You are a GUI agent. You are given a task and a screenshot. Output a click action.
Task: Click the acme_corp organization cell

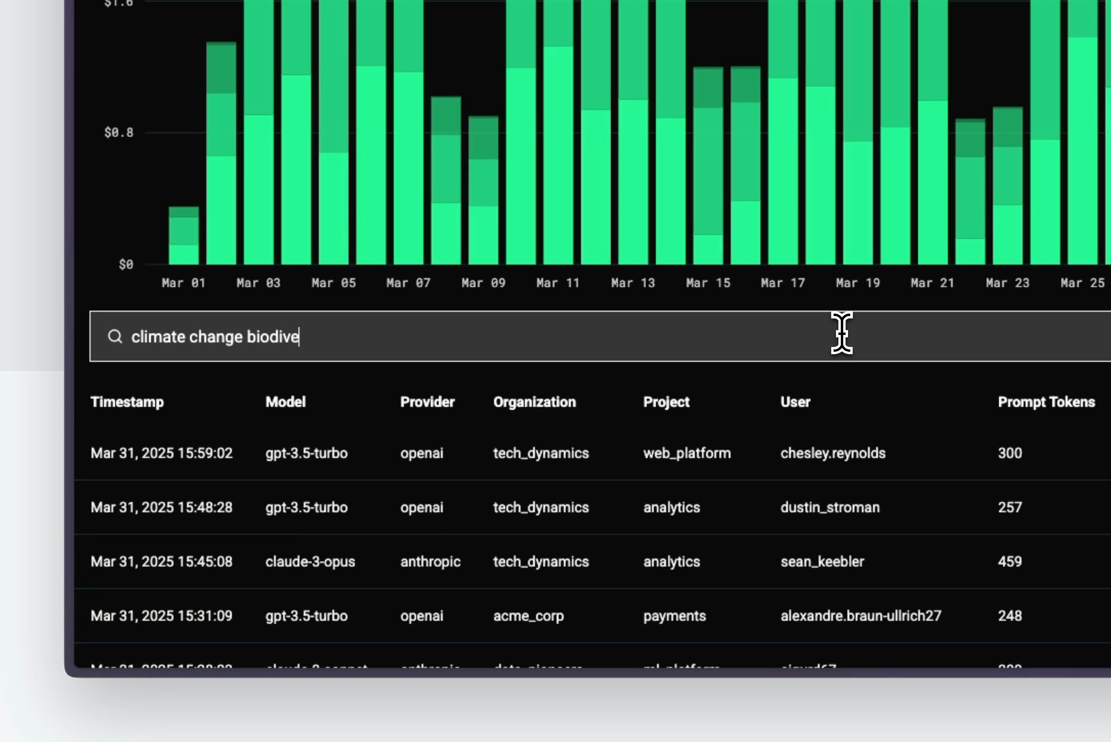[x=528, y=616]
